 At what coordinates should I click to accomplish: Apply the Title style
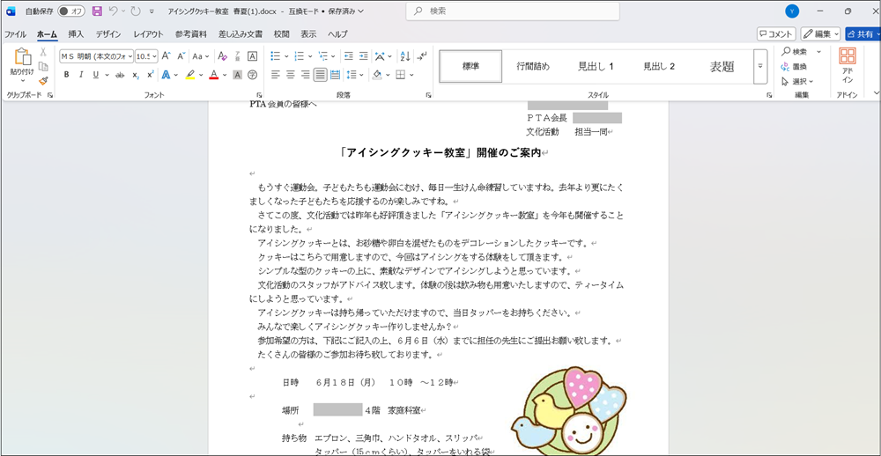click(x=722, y=66)
